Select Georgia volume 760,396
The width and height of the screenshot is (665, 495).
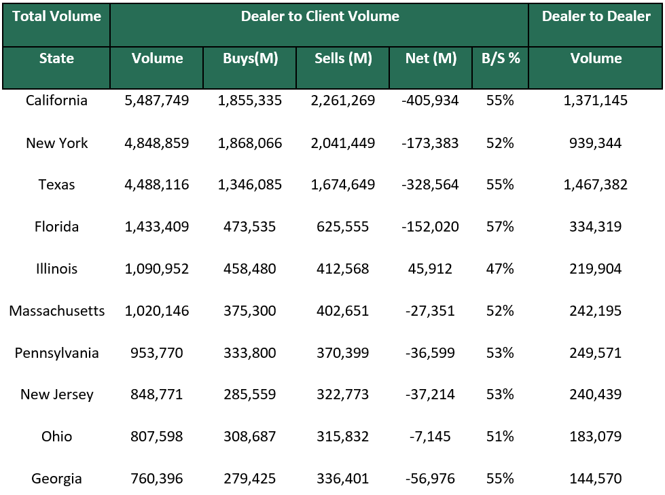[156, 479]
